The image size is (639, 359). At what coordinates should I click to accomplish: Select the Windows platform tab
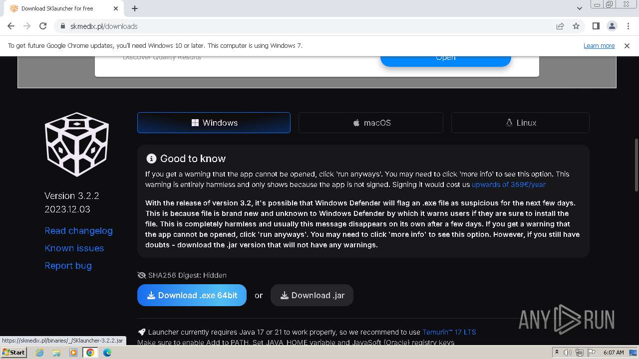[x=214, y=123]
